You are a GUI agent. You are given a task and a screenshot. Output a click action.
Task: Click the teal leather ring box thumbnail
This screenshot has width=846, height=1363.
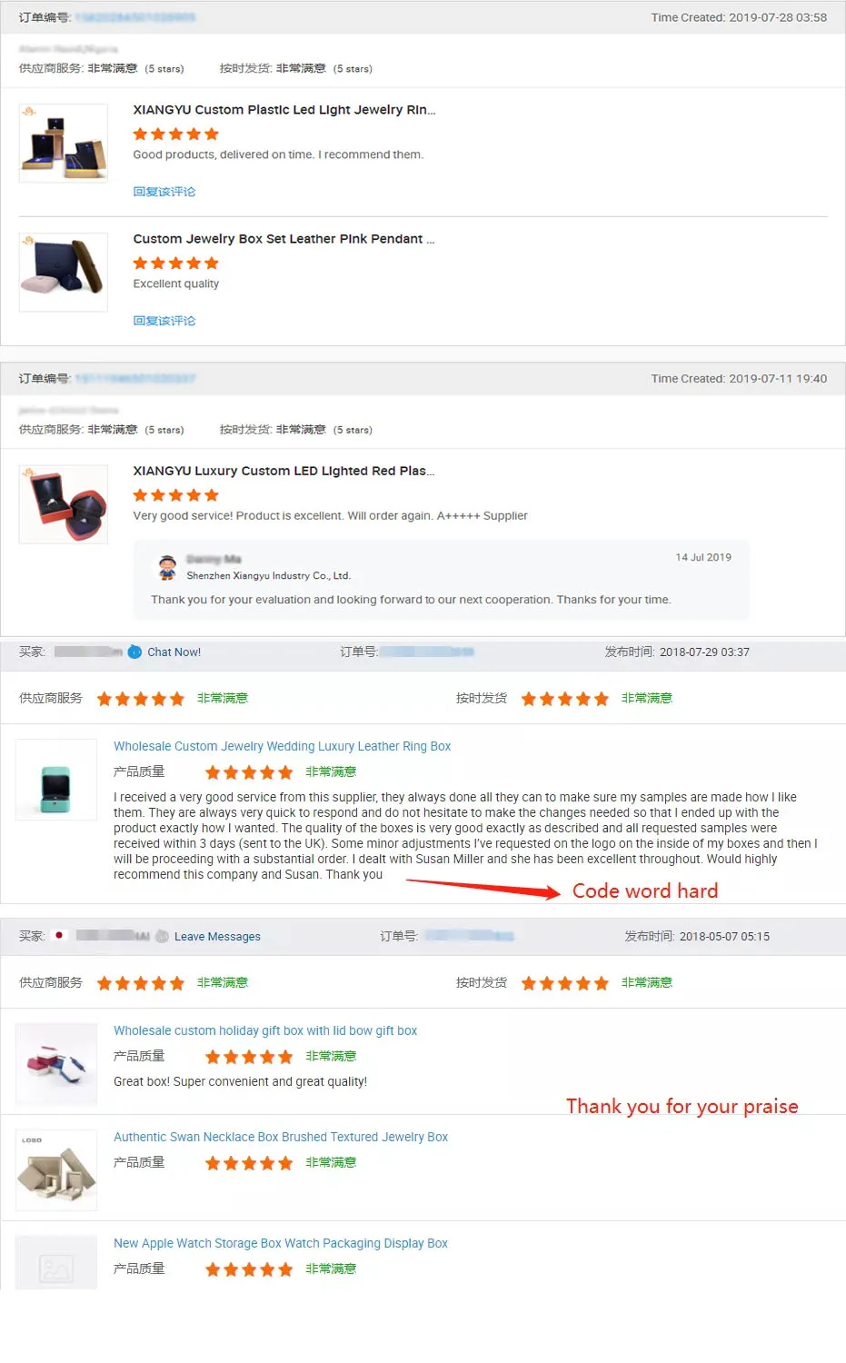(56, 780)
